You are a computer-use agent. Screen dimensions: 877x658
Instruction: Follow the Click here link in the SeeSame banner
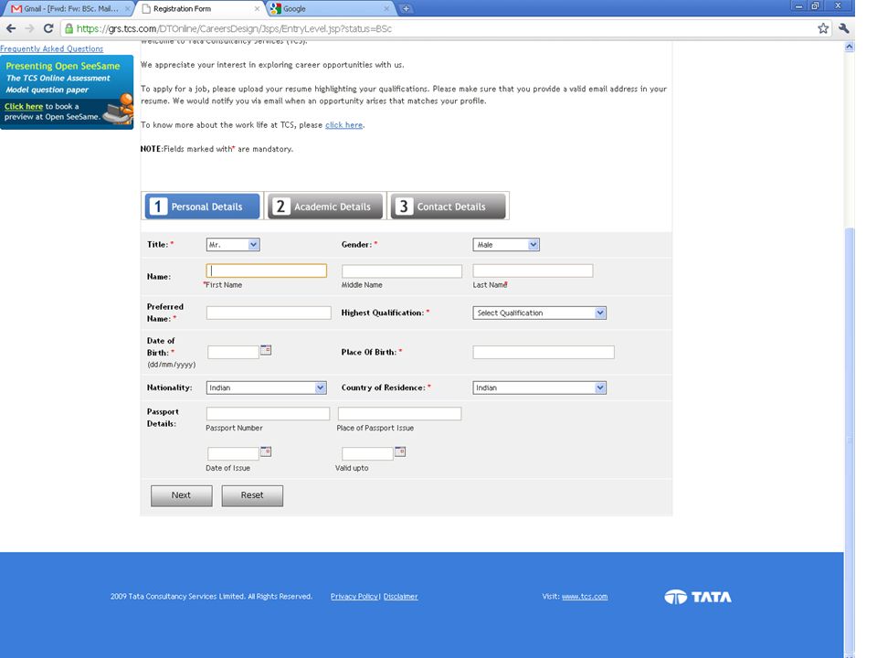(24, 106)
